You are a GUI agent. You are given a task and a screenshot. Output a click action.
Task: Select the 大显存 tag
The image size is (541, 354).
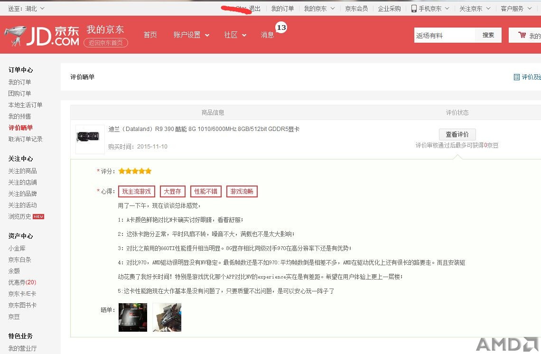pos(173,192)
